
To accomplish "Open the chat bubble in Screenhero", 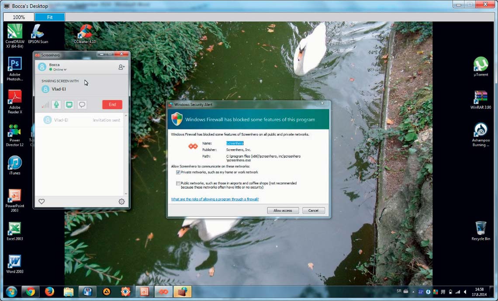I will click(82, 104).
